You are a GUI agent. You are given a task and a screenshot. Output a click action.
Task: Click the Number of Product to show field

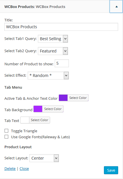pyautogui.click(x=62, y=63)
